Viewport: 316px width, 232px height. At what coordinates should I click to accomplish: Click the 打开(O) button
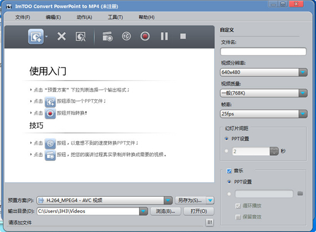tap(199, 211)
